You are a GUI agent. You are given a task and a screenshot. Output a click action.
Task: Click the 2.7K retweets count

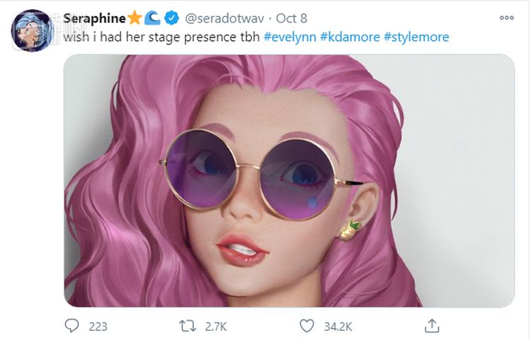click(x=216, y=327)
